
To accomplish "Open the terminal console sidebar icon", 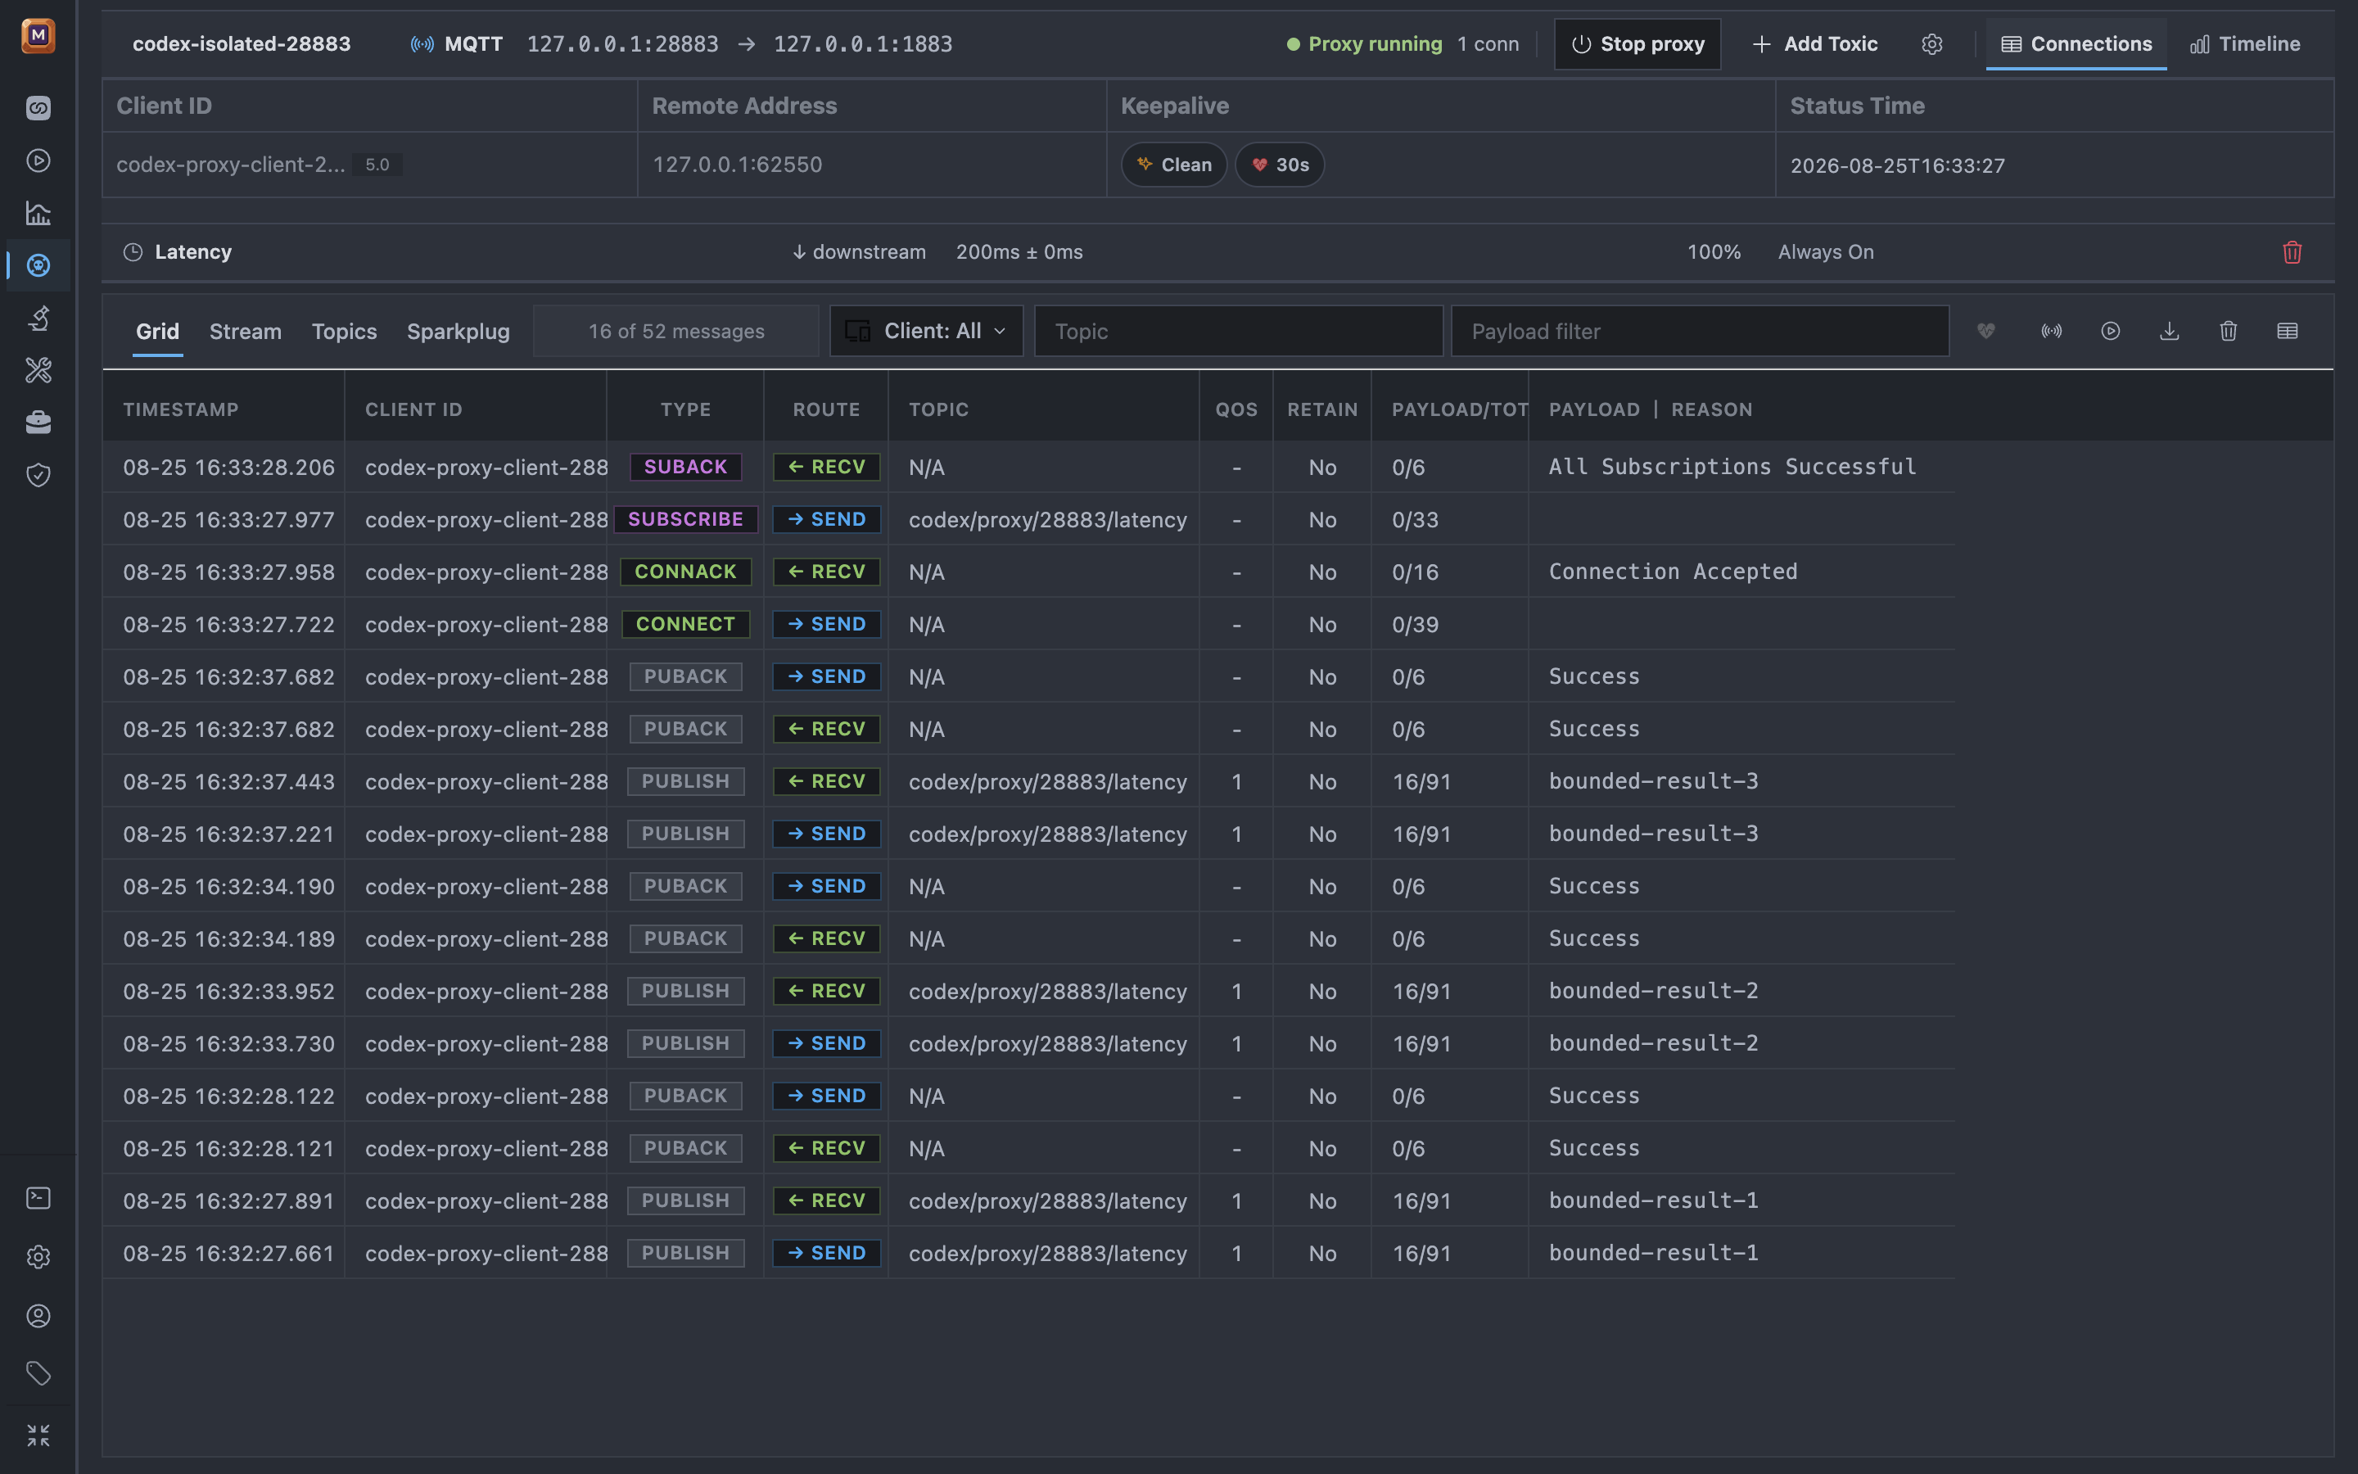I will [x=38, y=1198].
